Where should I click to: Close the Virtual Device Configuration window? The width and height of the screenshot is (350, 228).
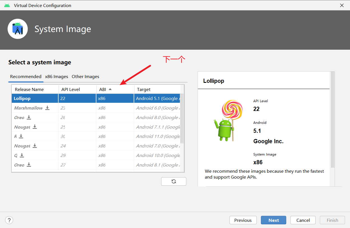pos(342,5)
